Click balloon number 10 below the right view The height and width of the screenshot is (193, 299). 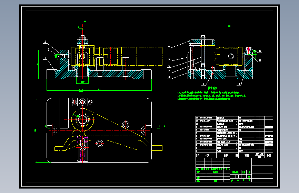(238, 84)
